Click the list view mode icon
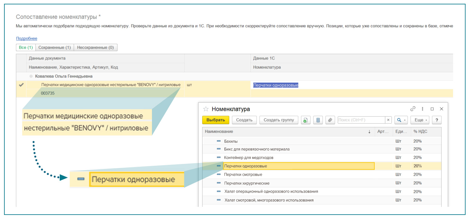Image resolution: width=469 pixels, height=219 pixels. (x=318, y=120)
